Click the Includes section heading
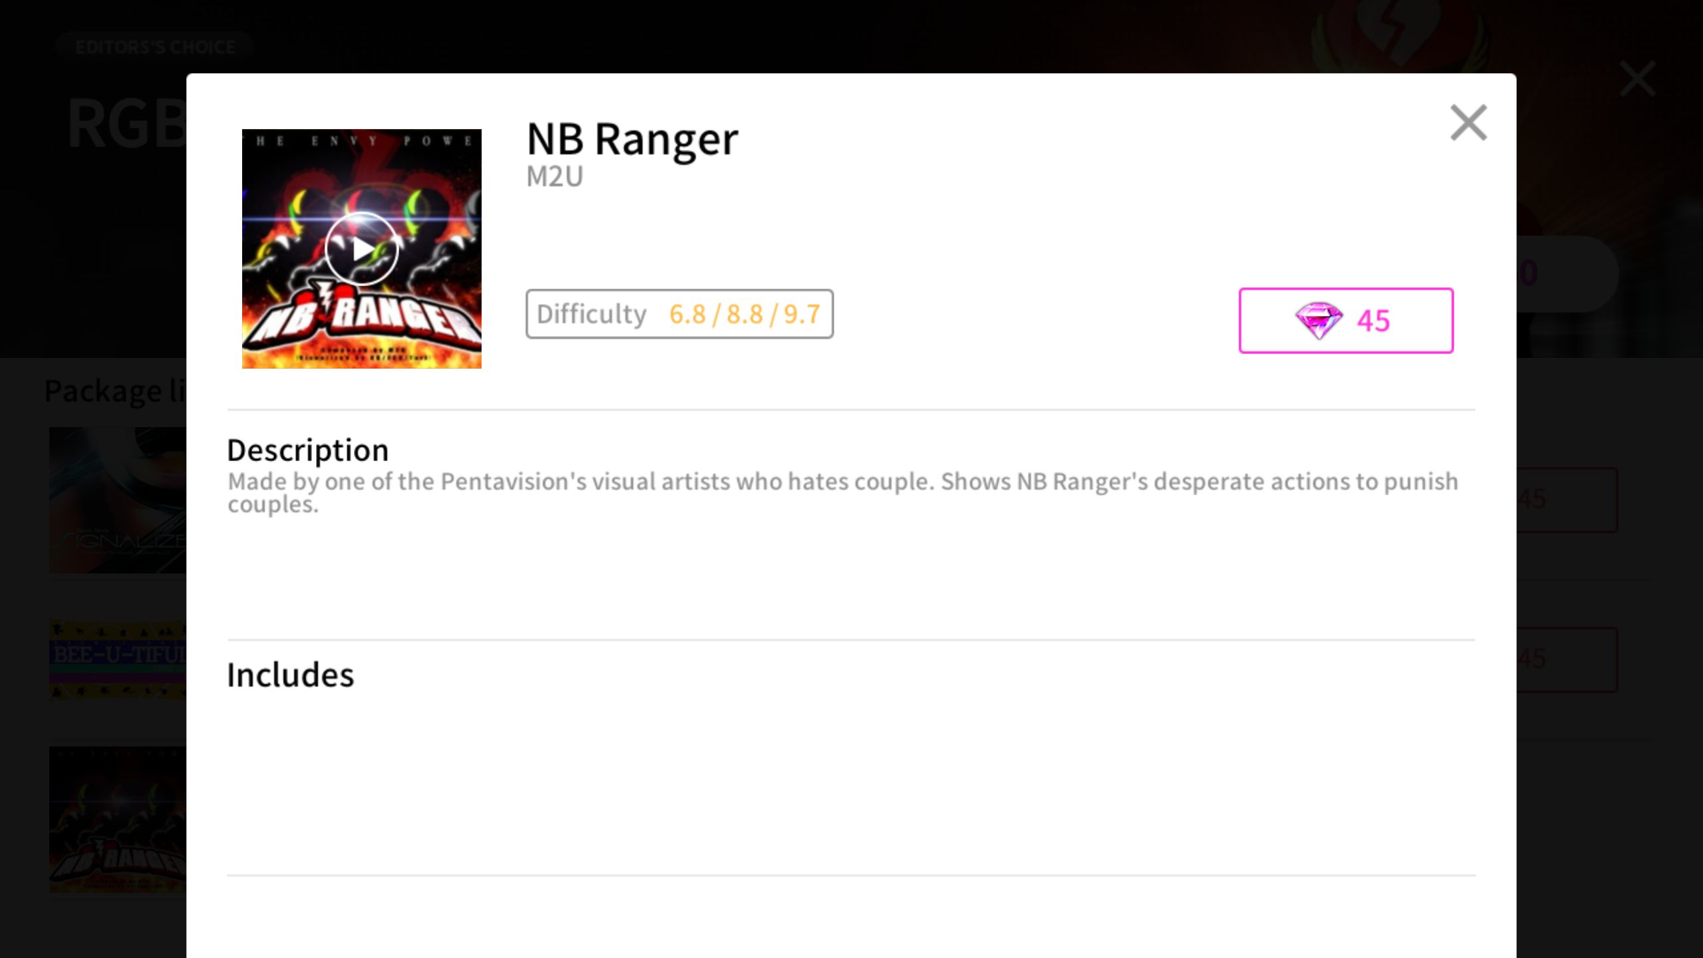 point(291,675)
